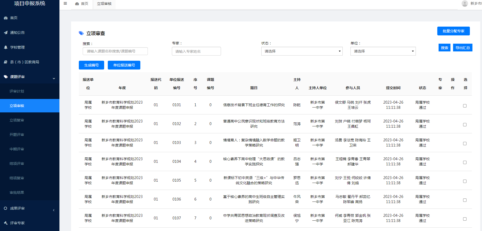Click the paper plane icon beside 通知公告
482x231 pixels.
click(6, 33)
